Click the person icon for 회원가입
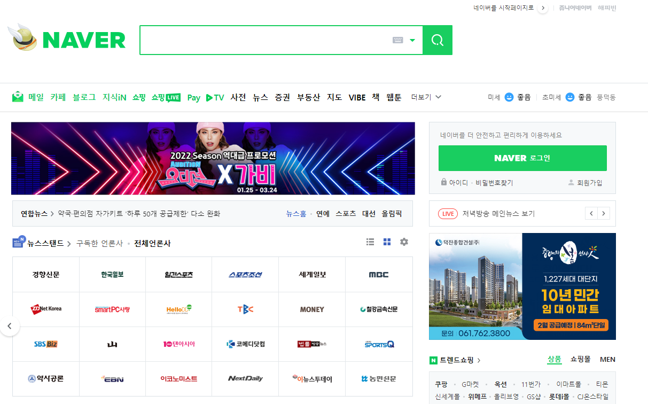The width and height of the screenshot is (648, 404). [571, 182]
